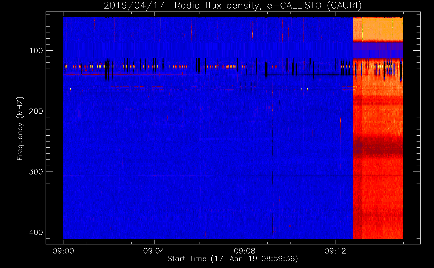
Task: Click the 'Start Time (17-Apr-19 08:59:36)' label
Action: [233, 259]
